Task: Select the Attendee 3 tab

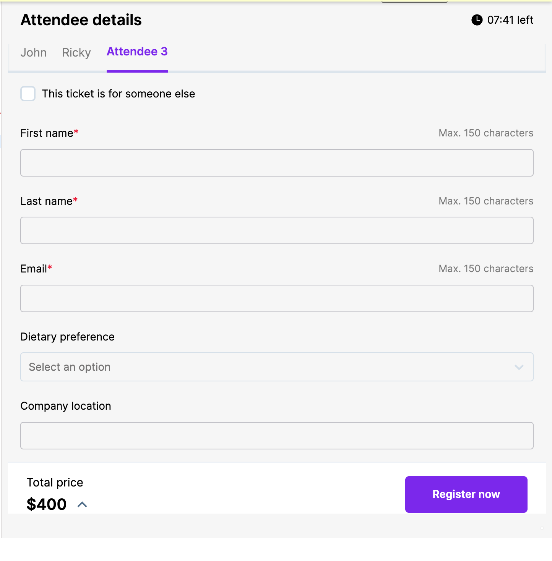Action: pyautogui.click(x=137, y=52)
